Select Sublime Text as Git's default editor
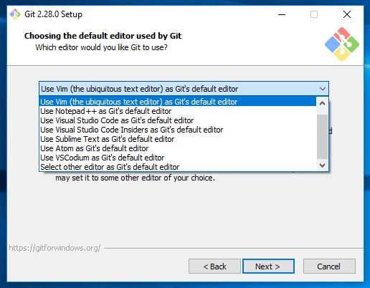This screenshot has width=370, height=288. pos(178,139)
